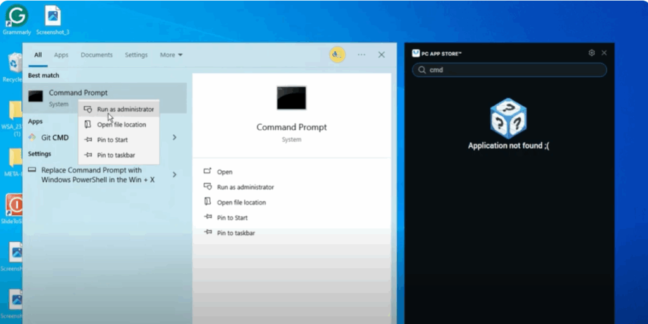The height and width of the screenshot is (324, 648).
Task: Click the question-mark cube image in PC App Store
Action: pyautogui.click(x=508, y=118)
